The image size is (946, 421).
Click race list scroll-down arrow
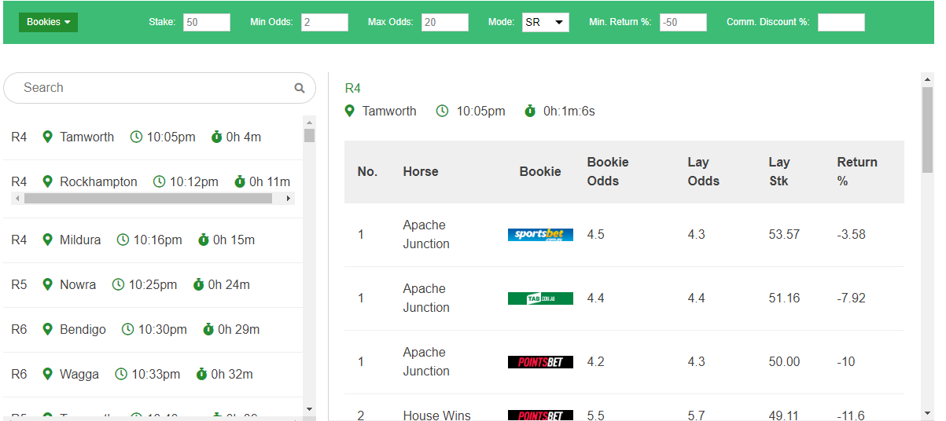pyautogui.click(x=309, y=409)
